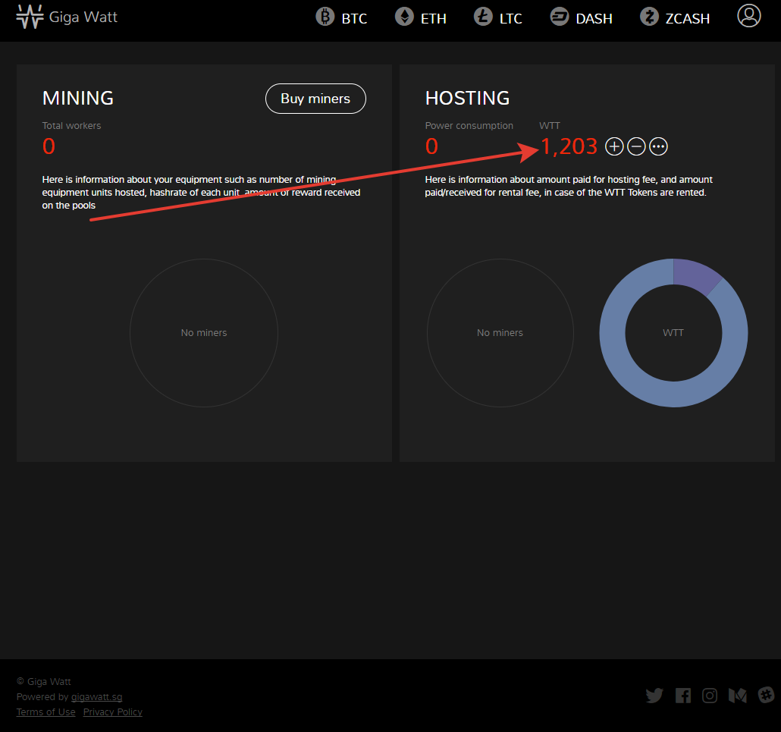Click the ZCASH coin icon
The image size is (781, 732).
point(649,17)
